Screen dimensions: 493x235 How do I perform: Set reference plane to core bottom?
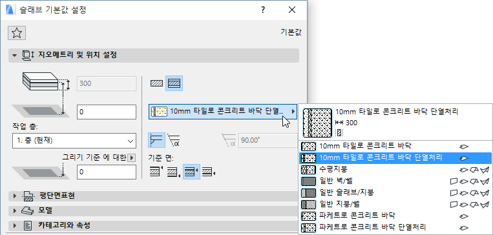(209, 172)
